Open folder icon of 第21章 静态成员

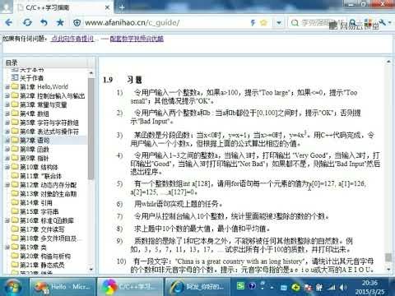(15, 265)
